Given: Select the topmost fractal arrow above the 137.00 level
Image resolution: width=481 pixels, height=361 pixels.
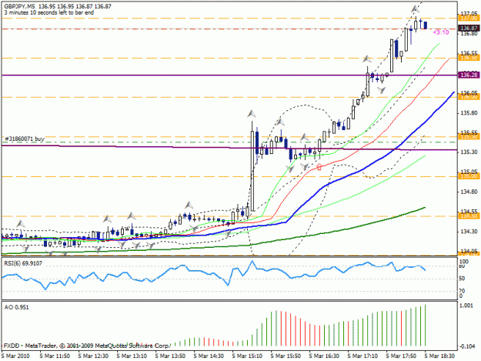Looking at the screenshot, I should (416, 8).
